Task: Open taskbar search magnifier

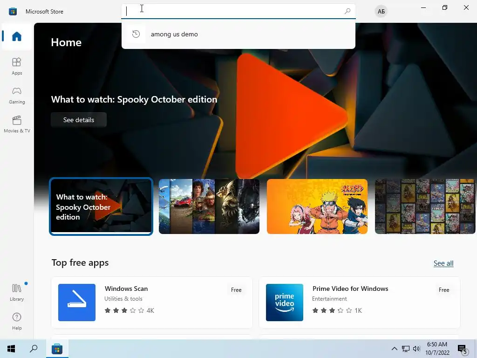Action: coord(34,349)
